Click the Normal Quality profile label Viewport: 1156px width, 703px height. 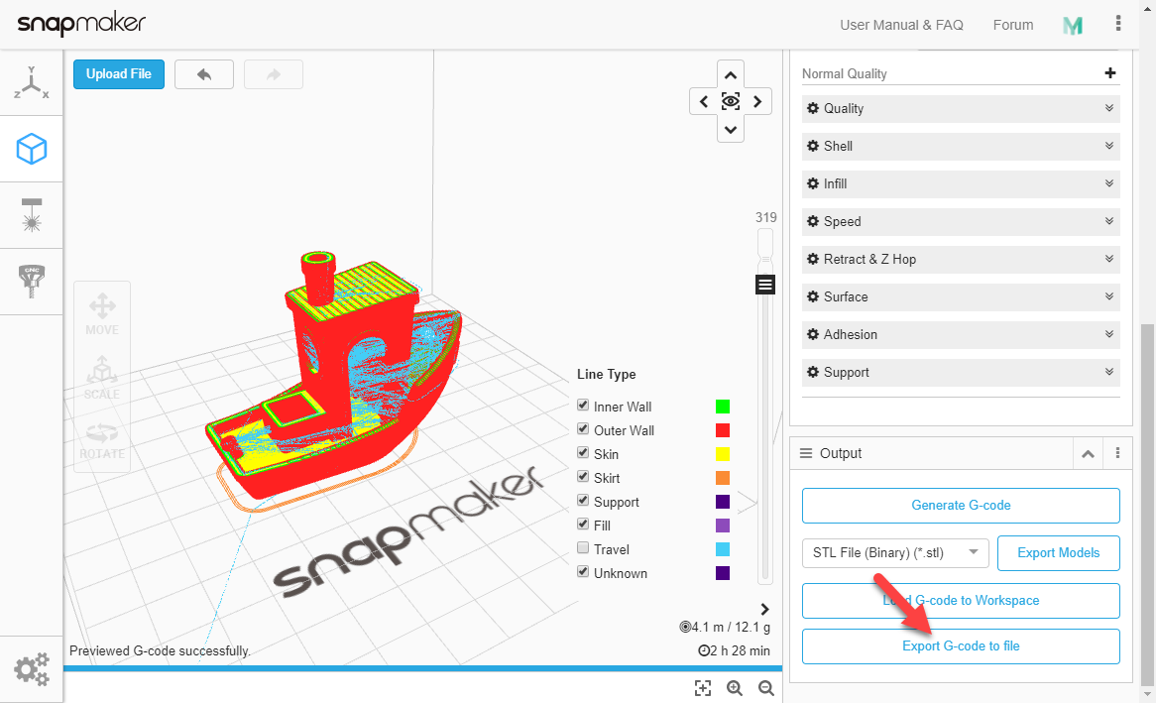(x=844, y=73)
